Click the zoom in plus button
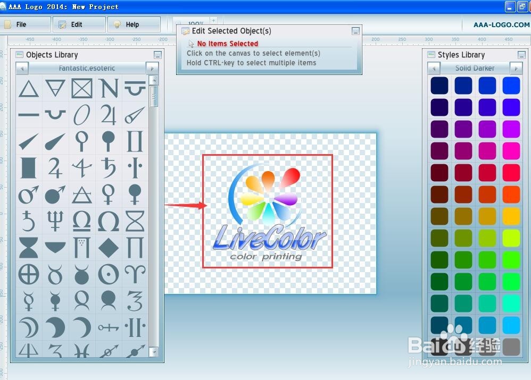The image size is (531, 380). point(213,20)
